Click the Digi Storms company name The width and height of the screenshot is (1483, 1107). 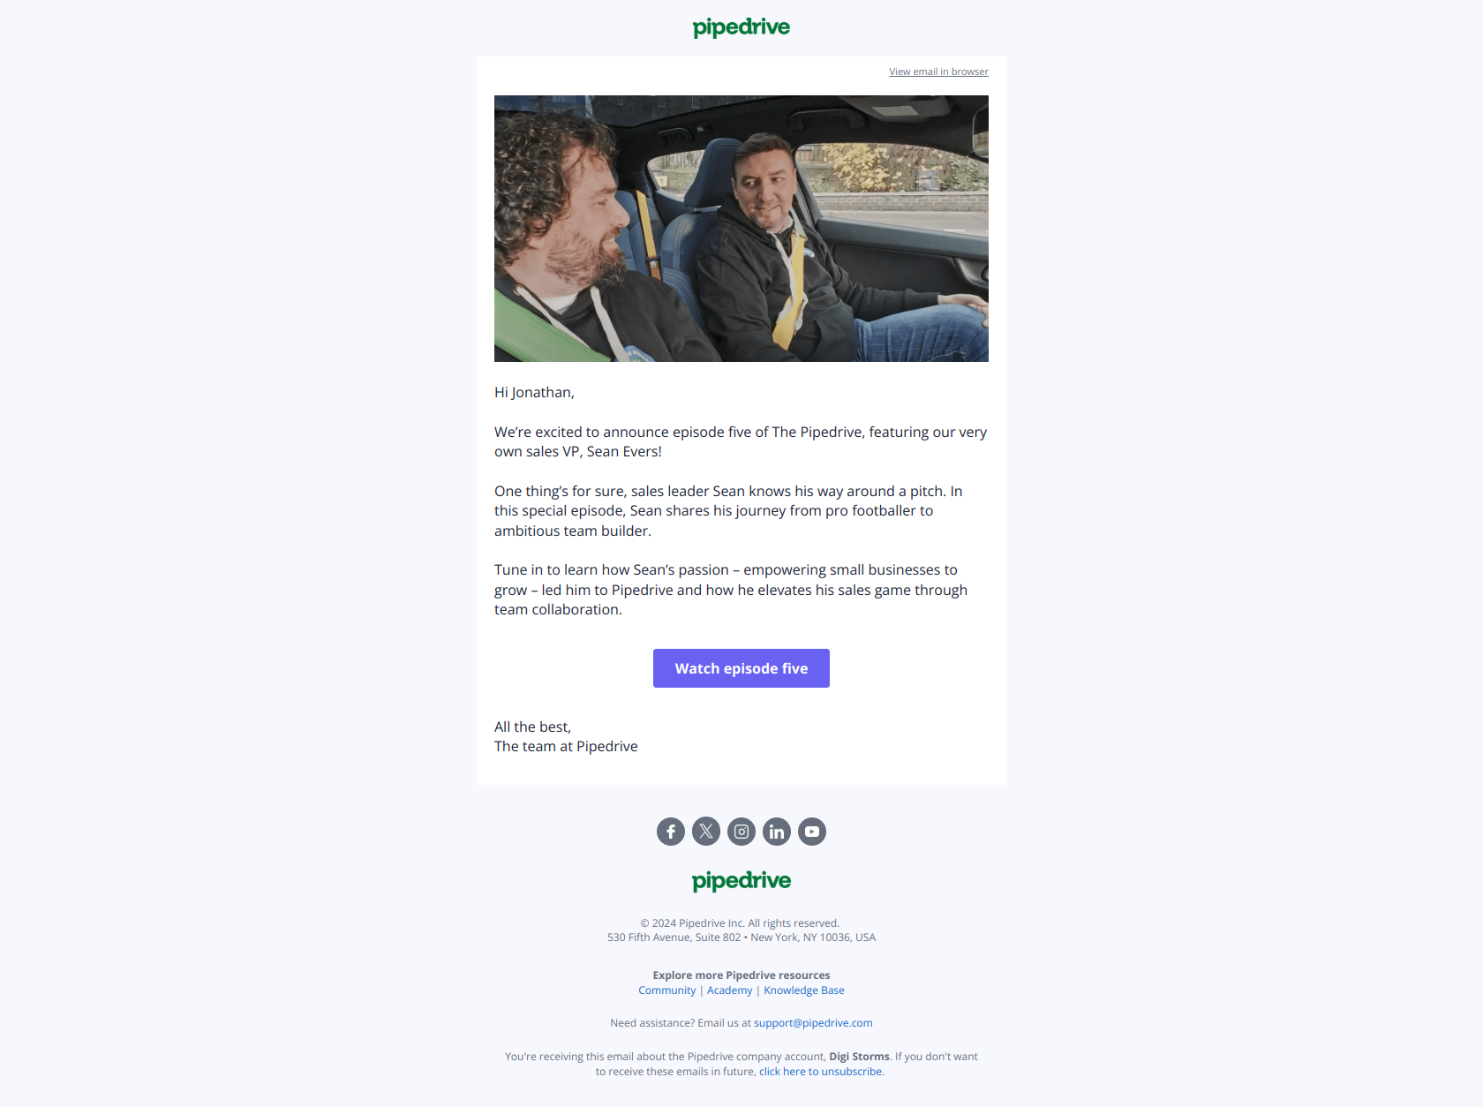[x=859, y=1057]
